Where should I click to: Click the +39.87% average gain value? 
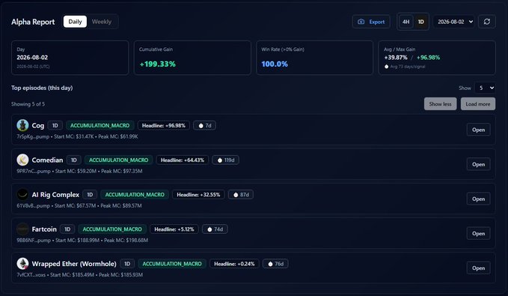point(396,58)
